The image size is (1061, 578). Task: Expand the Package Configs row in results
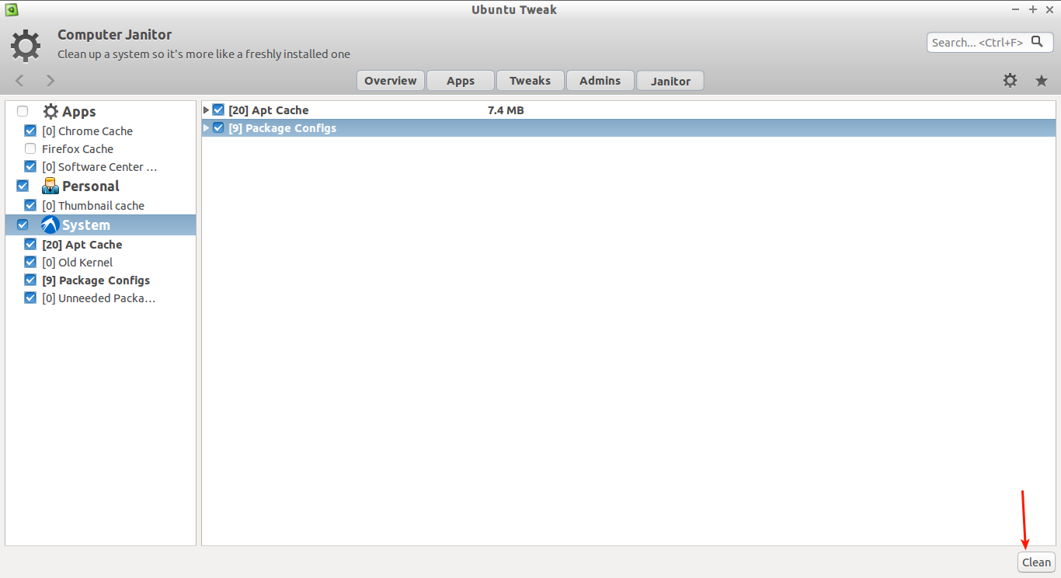(206, 128)
